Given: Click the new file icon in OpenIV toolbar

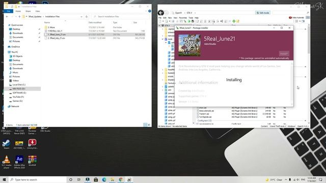Looking at the screenshot, I should pos(160,21).
